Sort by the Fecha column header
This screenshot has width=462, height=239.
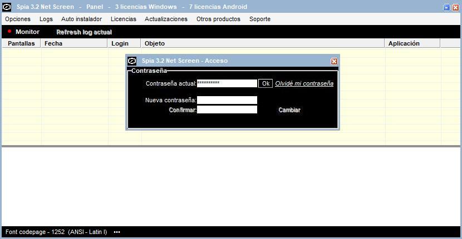click(74, 43)
